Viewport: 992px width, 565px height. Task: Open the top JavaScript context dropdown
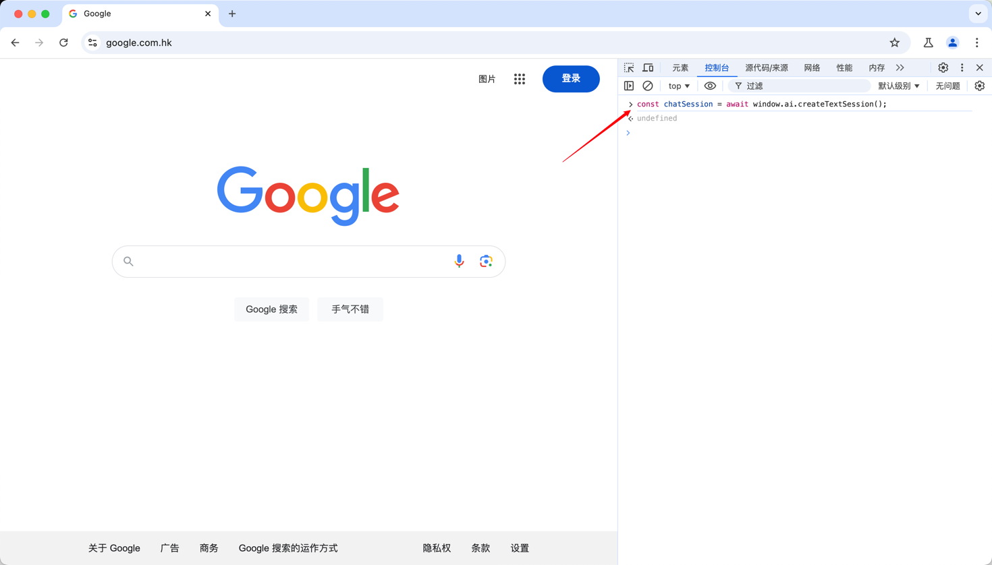(679, 86)
